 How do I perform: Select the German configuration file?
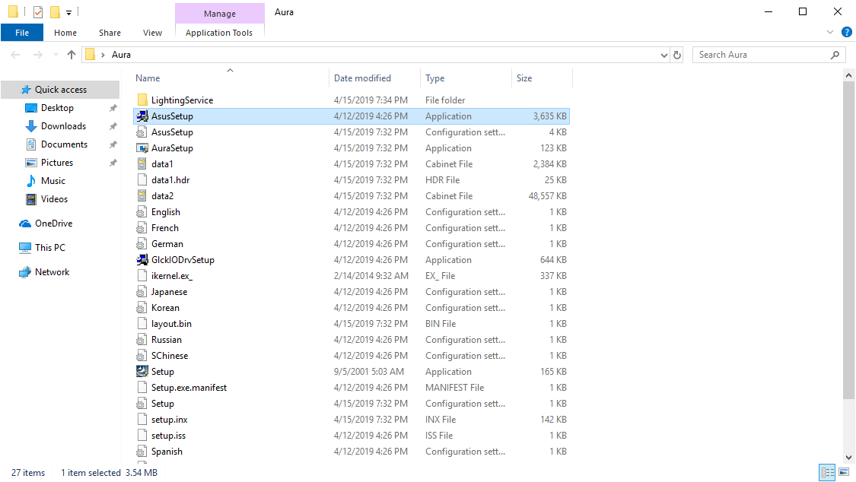click(x=352, y=244)
